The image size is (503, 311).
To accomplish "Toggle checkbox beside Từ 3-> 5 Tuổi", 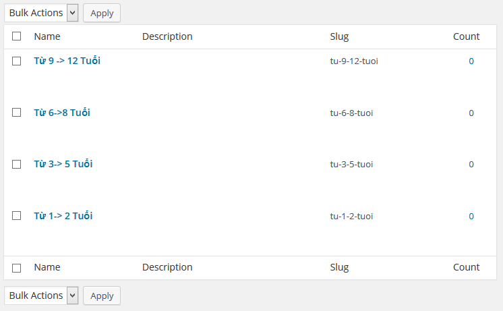I will click(x=17, y=164).
